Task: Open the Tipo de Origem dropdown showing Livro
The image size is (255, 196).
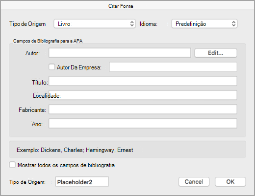Action: [95, 24]
